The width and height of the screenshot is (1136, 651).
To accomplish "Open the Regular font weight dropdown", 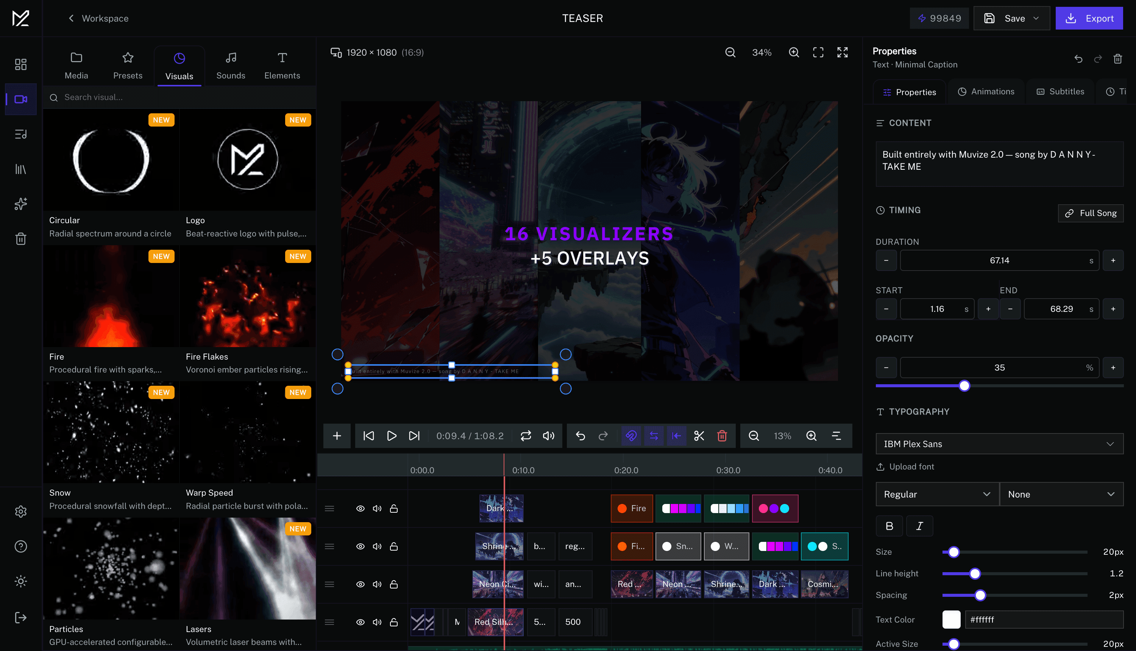I will pyautogui.click(x=937, y=494).
